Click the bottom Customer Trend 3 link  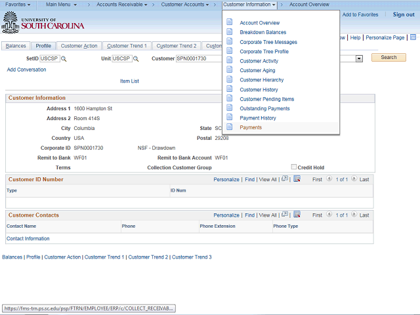[x=192, y=257]
